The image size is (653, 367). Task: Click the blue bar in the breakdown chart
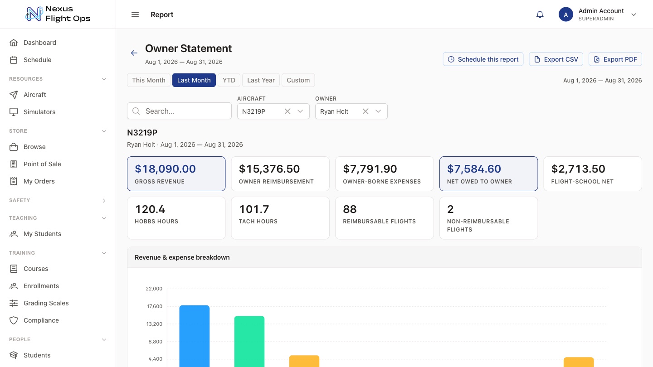point(195,336)
